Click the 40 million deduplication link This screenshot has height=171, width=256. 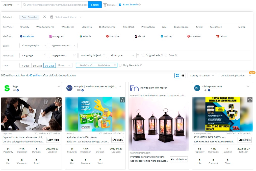tap(35, 75)
